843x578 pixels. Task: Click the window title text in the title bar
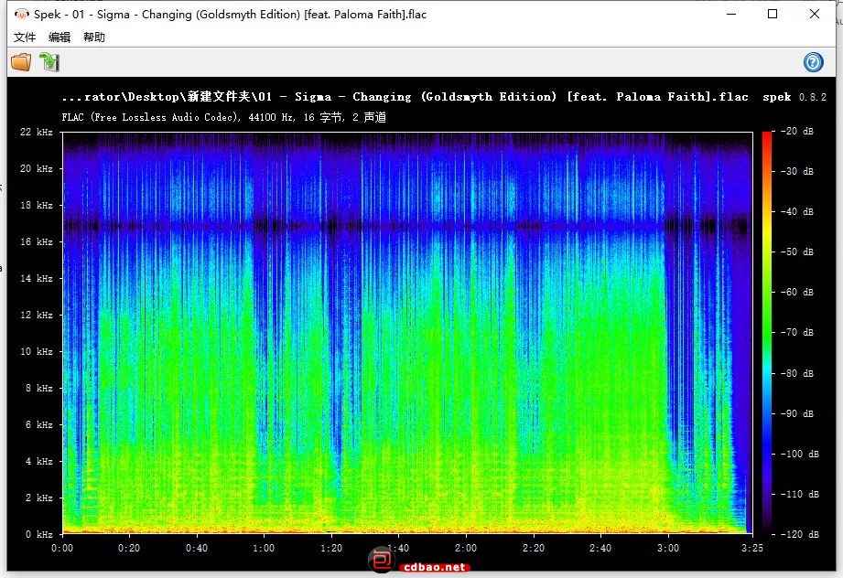(x=230, y=15)
